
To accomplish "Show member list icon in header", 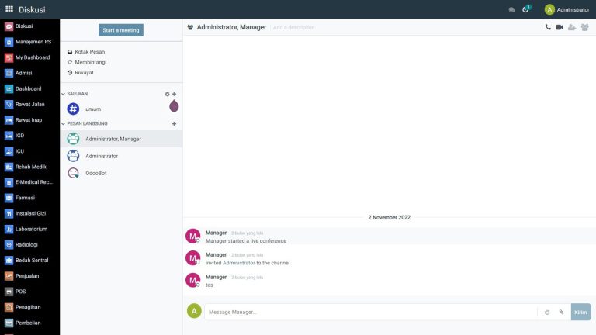I will tap(584, 27).
